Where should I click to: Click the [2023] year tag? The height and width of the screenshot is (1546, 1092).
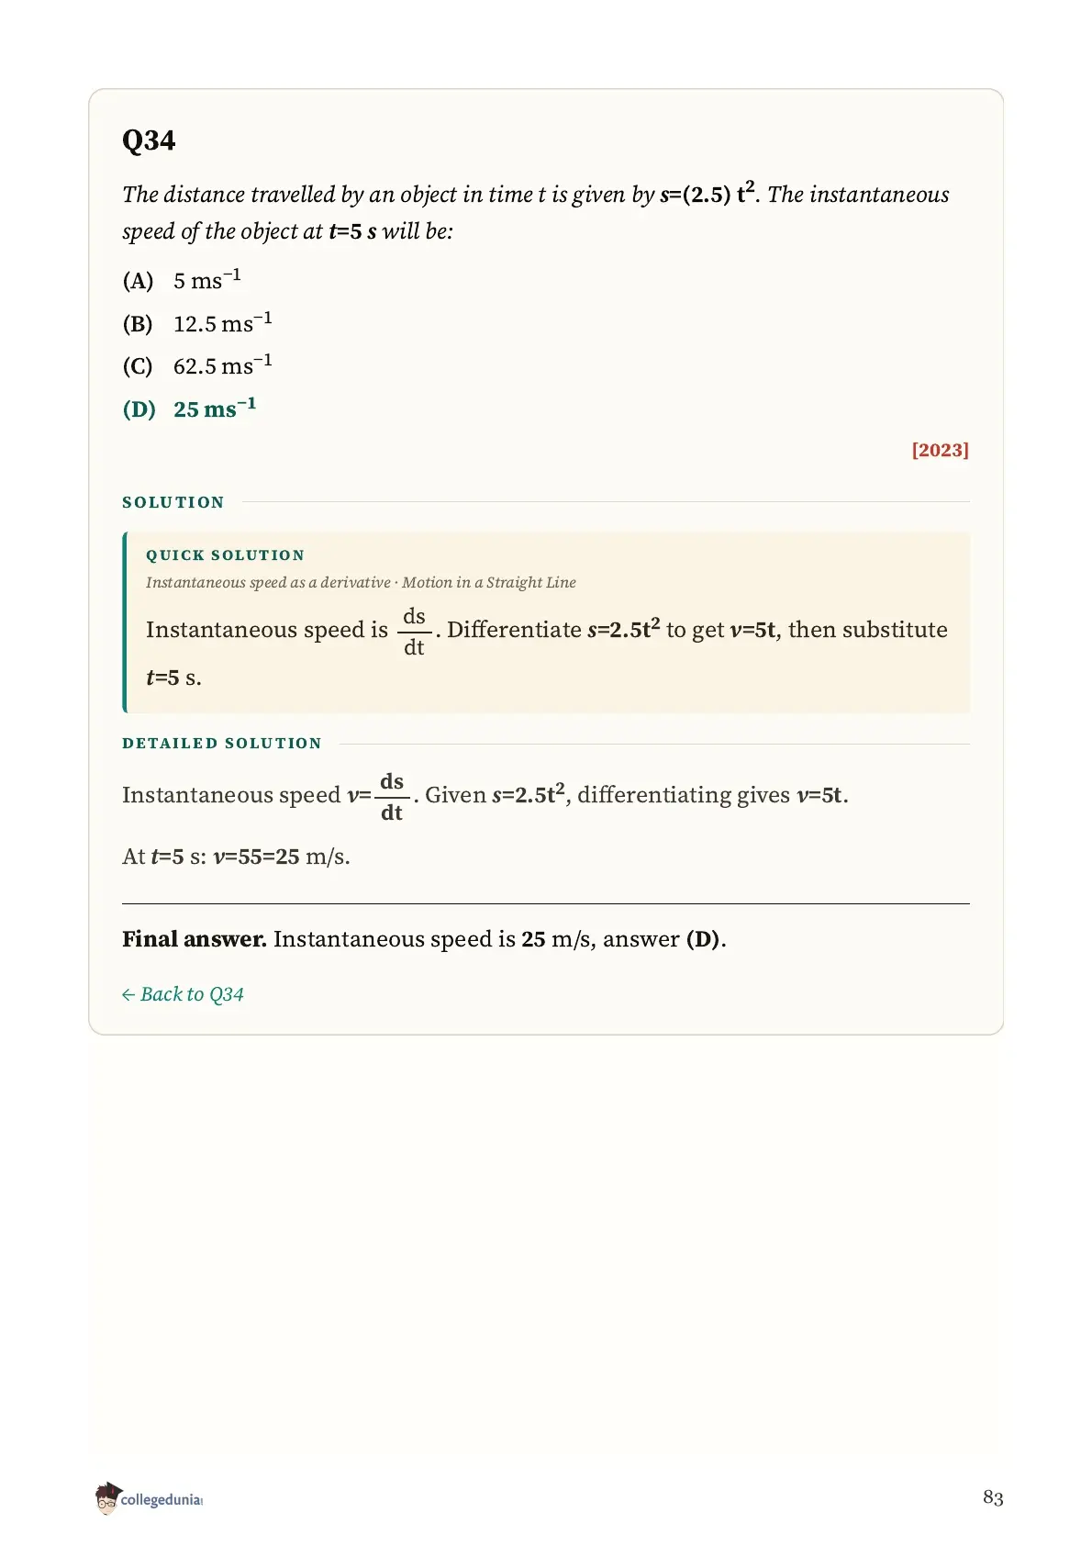pos(940,450)
